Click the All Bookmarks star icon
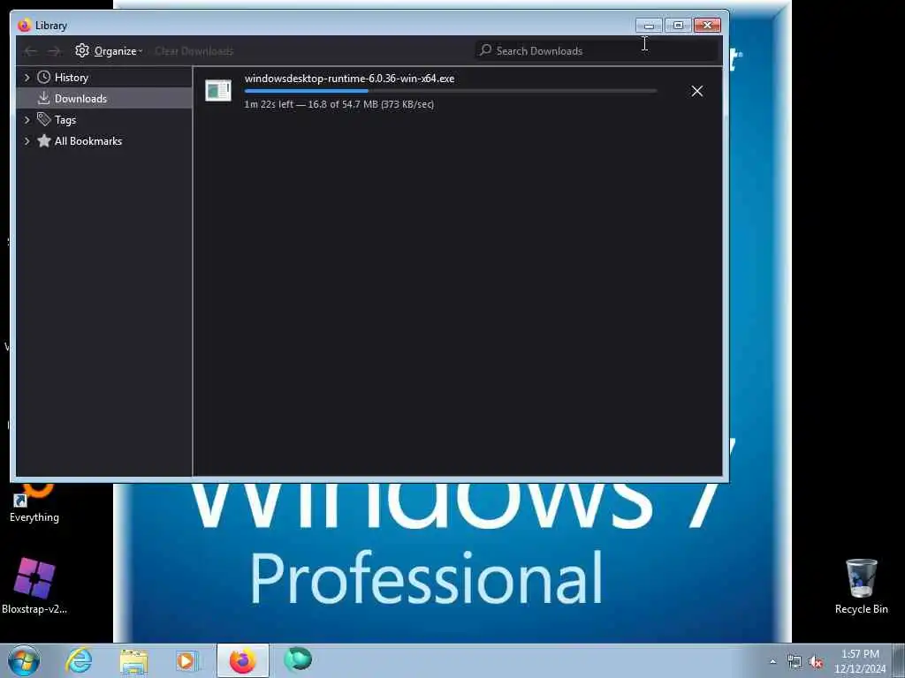The width and height of the screenshot is (905, 678). [44, 140]
